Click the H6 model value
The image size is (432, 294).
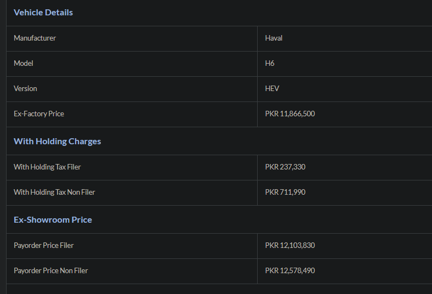(x=269, y=64)
